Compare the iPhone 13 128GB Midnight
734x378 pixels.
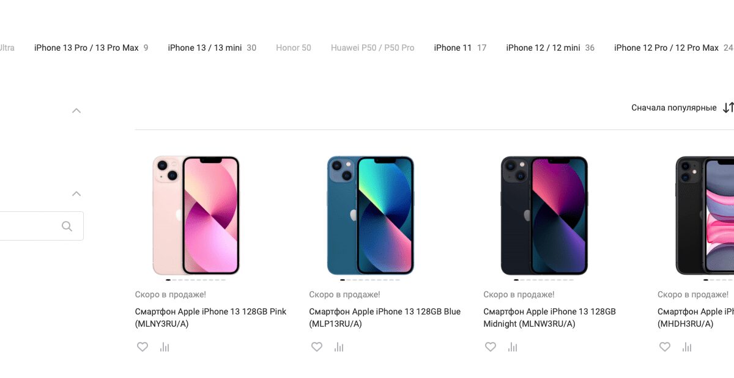point(513,347)
